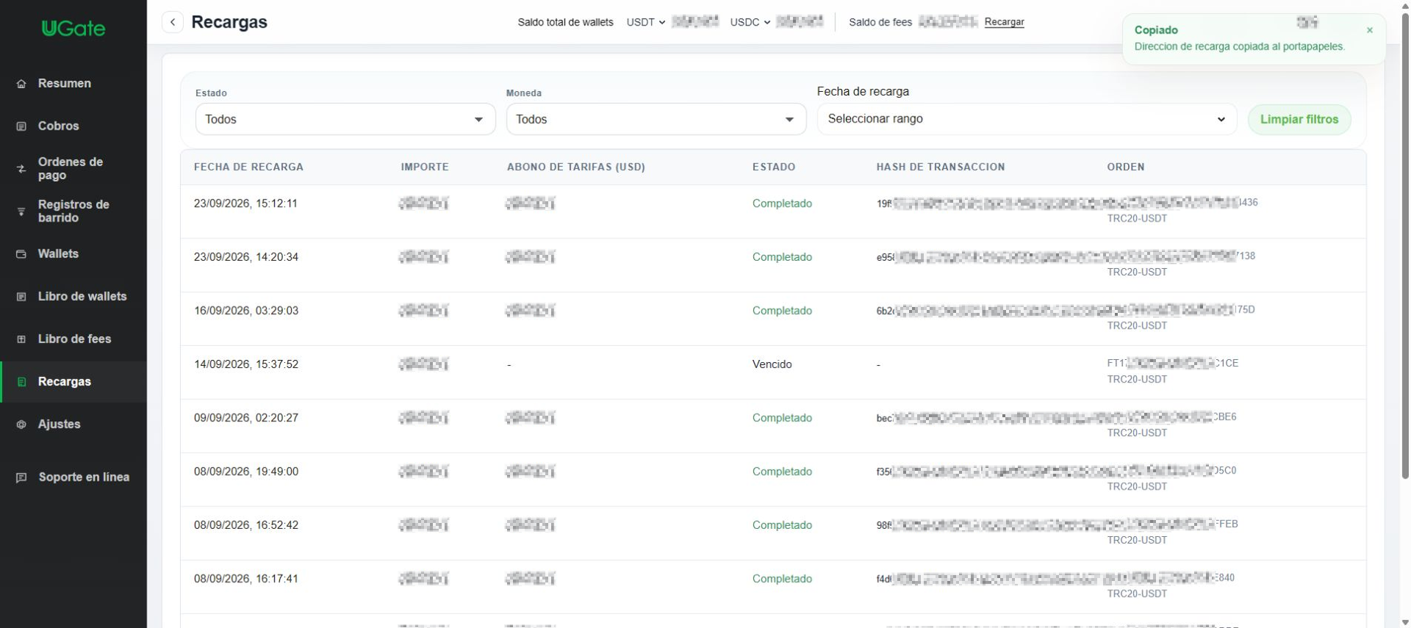The width and height of the screenshot is (1411, 628).
Task: Click the Resumen home icon
Action: point(21,84)
